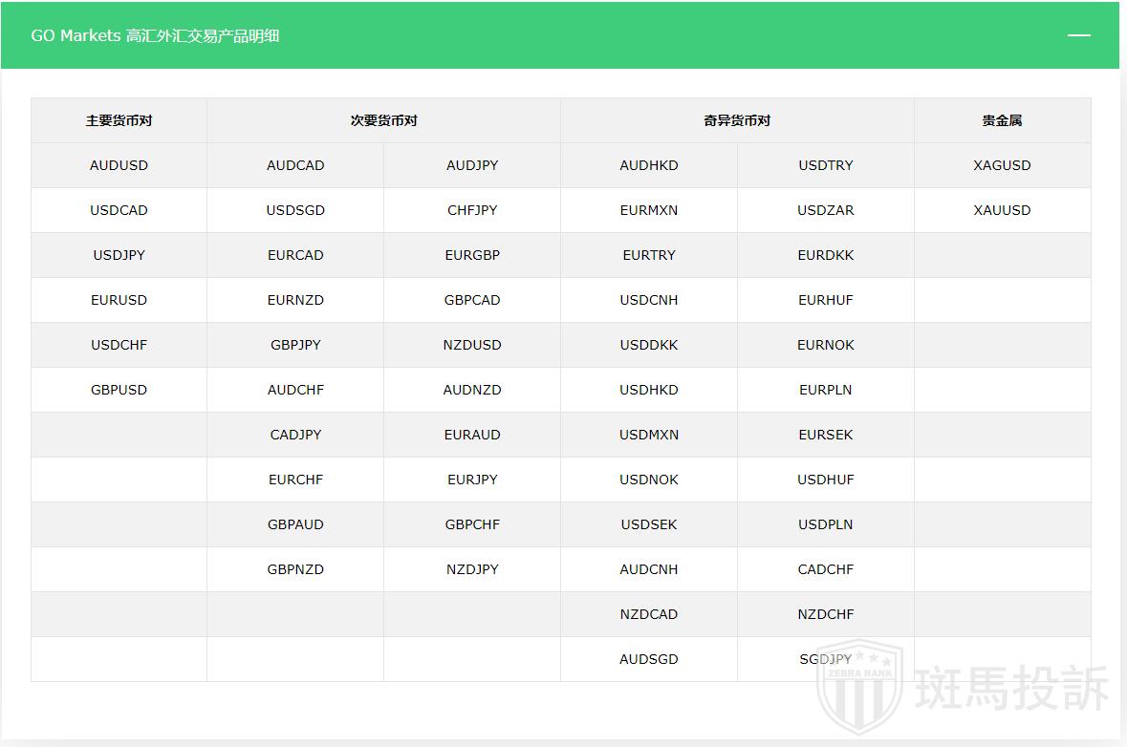Collapse the GO Markets product details section
The height and width of the screenshot is (747, 1127).
pyautogui.click(x=1078, y=35)
